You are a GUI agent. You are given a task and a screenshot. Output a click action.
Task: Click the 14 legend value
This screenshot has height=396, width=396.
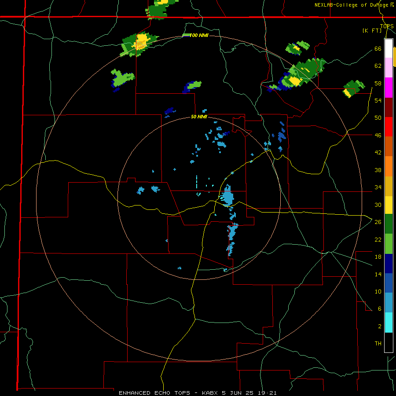pos(378,274)
